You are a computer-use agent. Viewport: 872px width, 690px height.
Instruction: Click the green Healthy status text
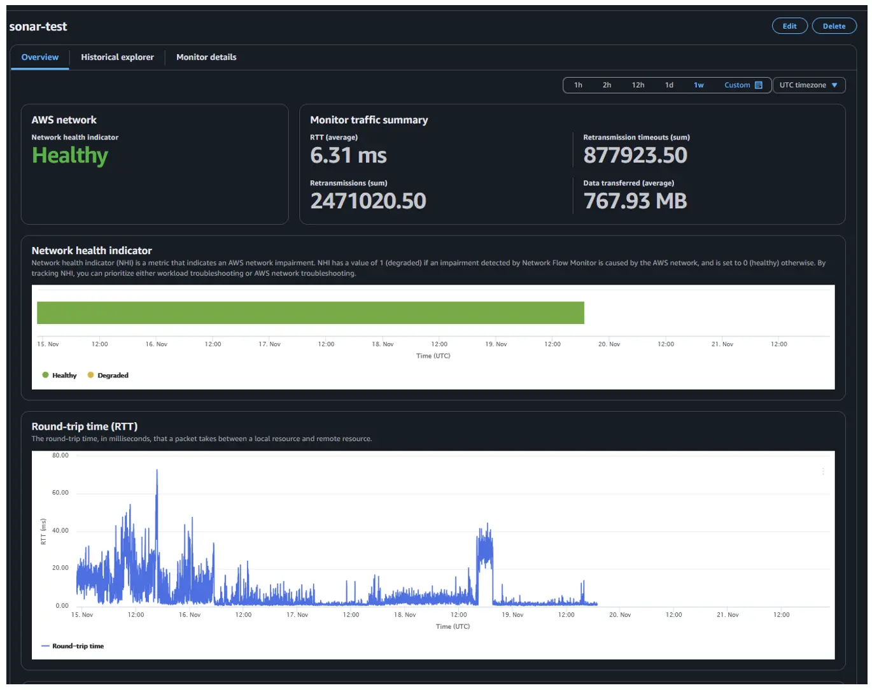tap(70, 155)
